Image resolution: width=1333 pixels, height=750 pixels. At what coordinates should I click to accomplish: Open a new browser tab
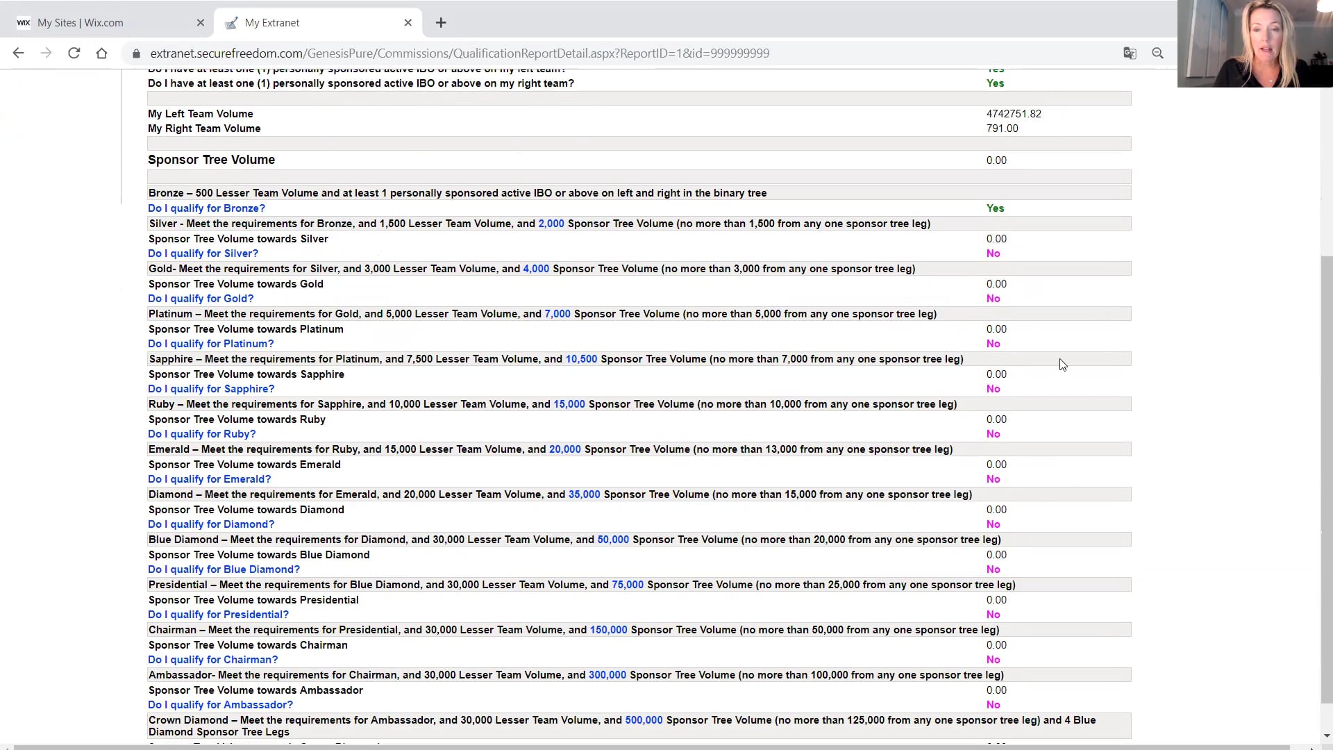click(x=441, y=23)
